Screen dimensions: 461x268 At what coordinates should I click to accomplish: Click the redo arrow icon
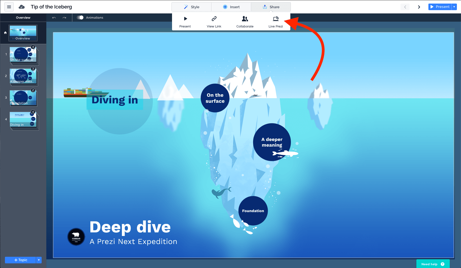coord(64,18)
